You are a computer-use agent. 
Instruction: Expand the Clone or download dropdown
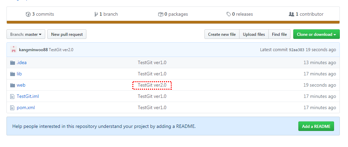(x=316, y=34)
